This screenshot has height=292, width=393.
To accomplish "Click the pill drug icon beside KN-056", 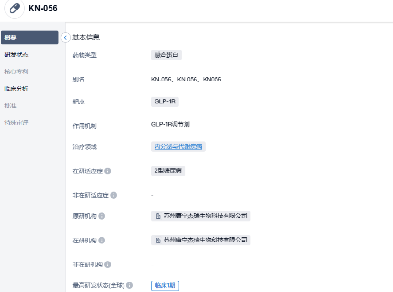I will 14,9.
